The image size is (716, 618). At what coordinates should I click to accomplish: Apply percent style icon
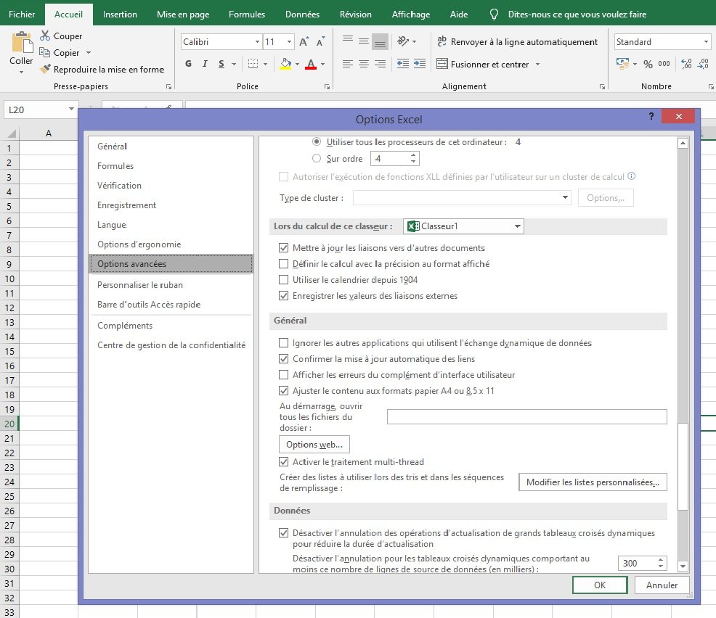pyautogui.click(x=648, y=64)
